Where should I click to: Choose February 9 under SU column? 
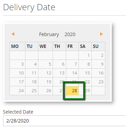point(98,64)
